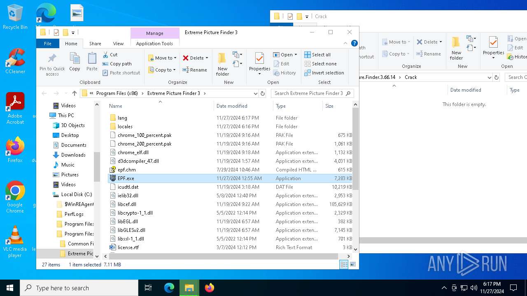
Task: Click the Edit command in Open group
Action: coord(281,64)
